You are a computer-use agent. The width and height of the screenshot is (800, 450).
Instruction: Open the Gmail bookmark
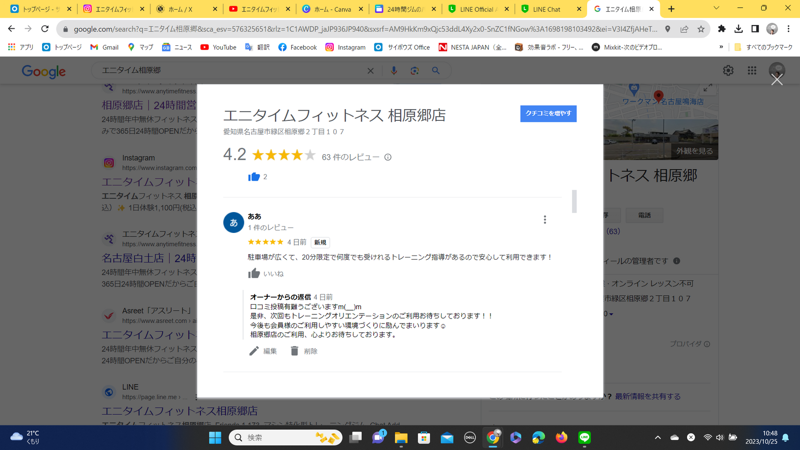[x=105, y=47]
